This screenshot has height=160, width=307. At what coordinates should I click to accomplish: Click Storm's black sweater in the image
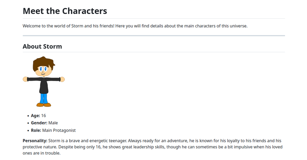[x=44, y=85]
